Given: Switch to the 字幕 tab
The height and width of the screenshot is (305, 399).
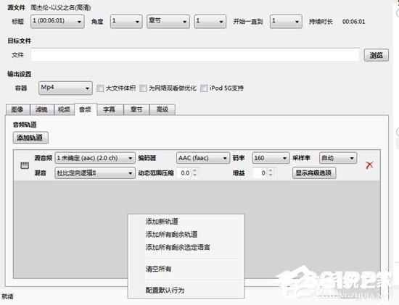Looking at the screenshot, I should 110,109.
